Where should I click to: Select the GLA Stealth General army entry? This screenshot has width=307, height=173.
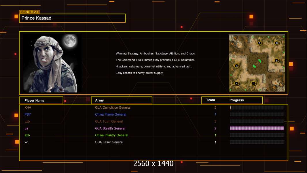pos(110,128)
